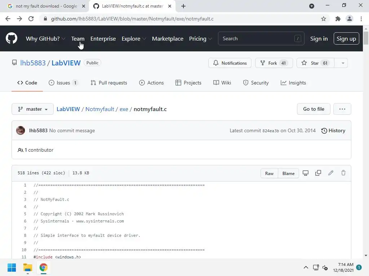Click the page vertical scrollbar thumb
Screen dimensions: 369x276
(366, 38)
